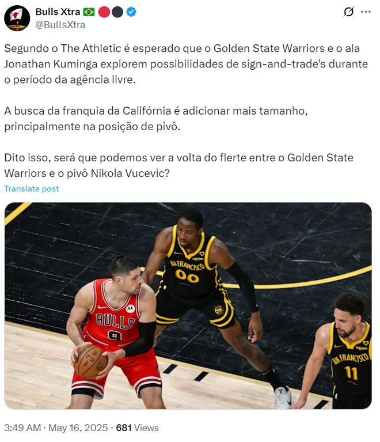380x442 pixels.
Task: Translate post to another language
Action: pos(32,188)
